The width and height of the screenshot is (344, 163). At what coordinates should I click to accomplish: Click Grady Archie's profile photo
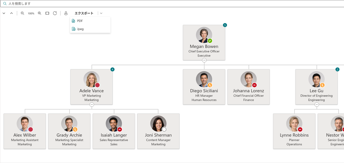[x=69, y=124]
